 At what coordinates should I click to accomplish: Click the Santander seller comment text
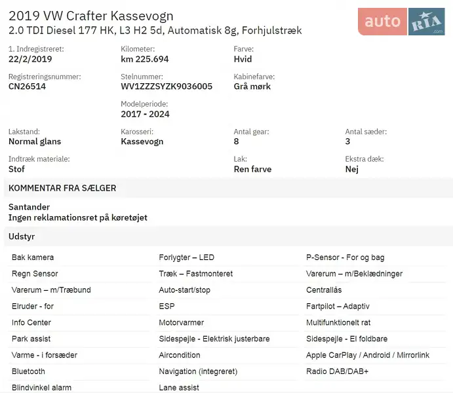point(29,207)
